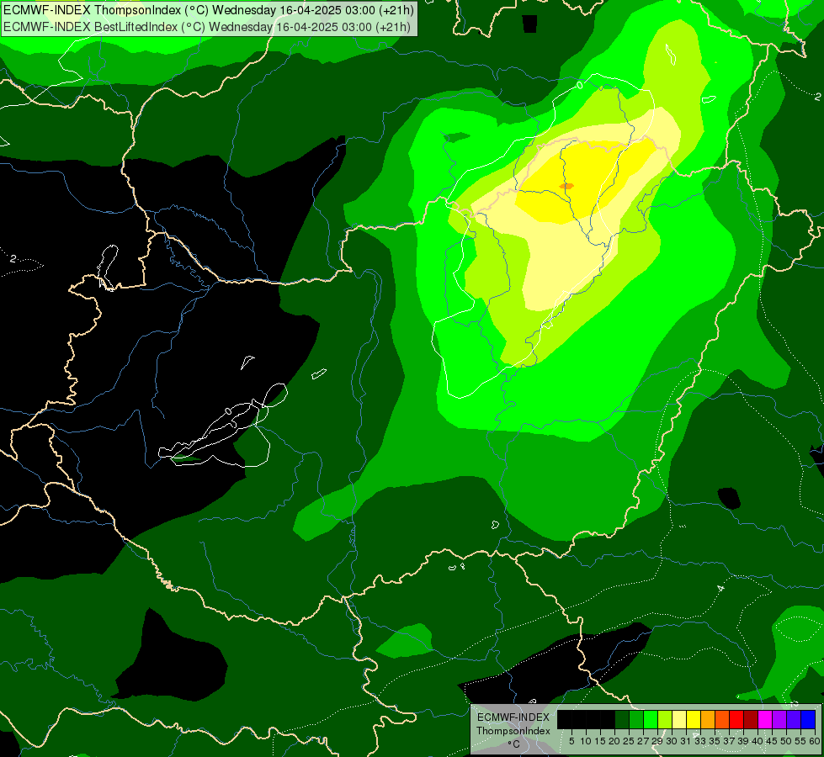Viewport: 824px width, 757px height.
Task: Click legend tick value '20'
Action: (x=614, y=741)
